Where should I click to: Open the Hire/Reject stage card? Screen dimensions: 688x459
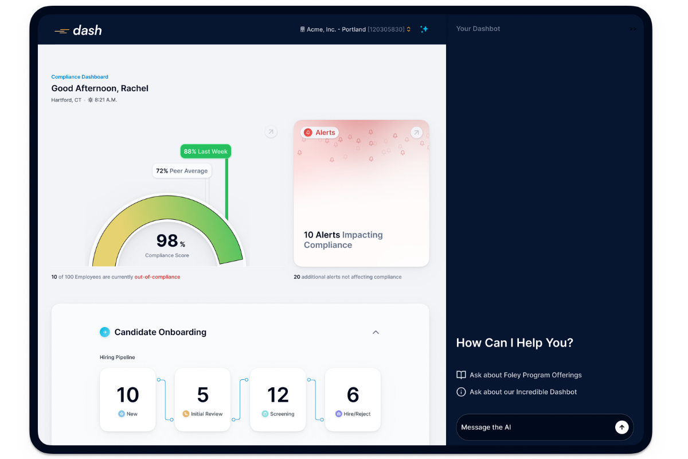pyautogui.click(x=353, y=400)
